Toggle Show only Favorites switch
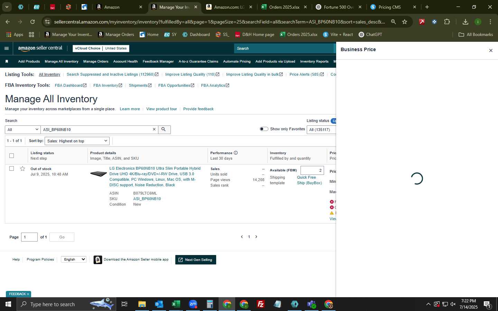This screenshot has height=311, width=498. [264, 129]
